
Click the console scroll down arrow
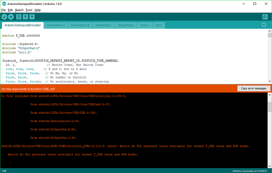270,166
